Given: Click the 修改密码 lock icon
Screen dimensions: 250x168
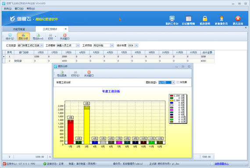Looking at the screenshot, I should click(205, 19).
